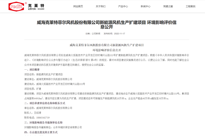Click the article headline 环境影响评价信息公开
Viewport: 205px width, 136px height.
[x=107, y=25]
